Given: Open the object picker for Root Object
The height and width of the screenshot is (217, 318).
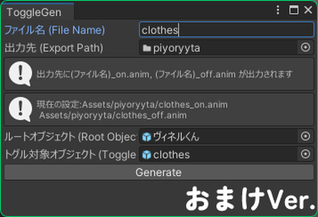Looking at the screenshot, I should point(305,136).
